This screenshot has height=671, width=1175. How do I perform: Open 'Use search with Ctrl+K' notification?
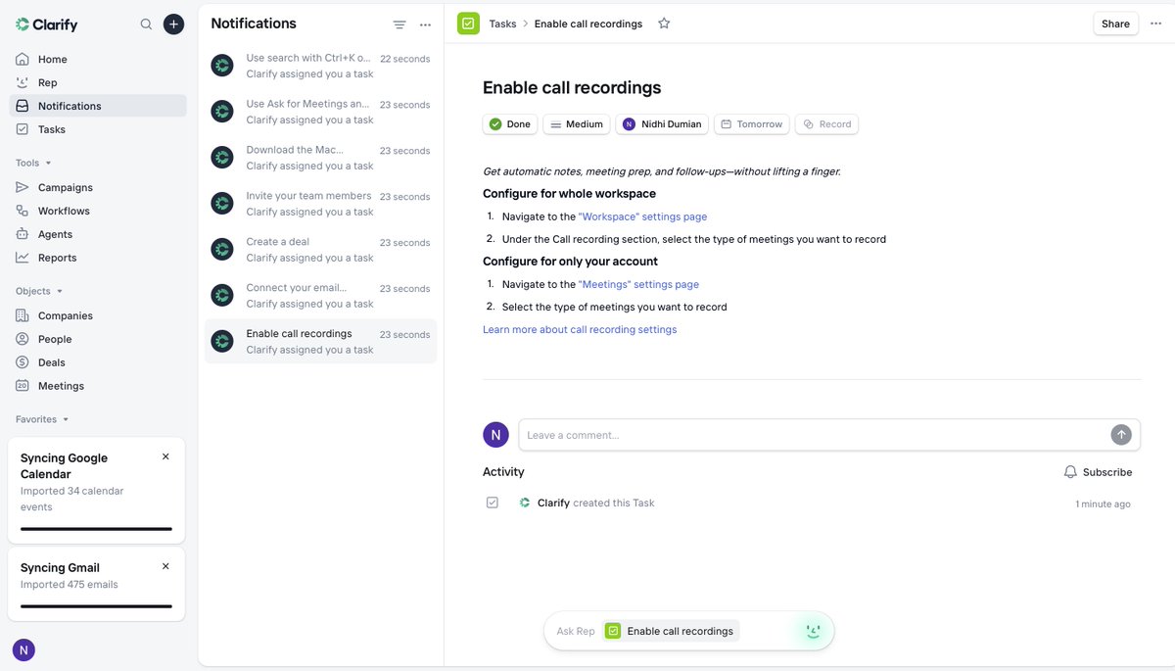321,66
